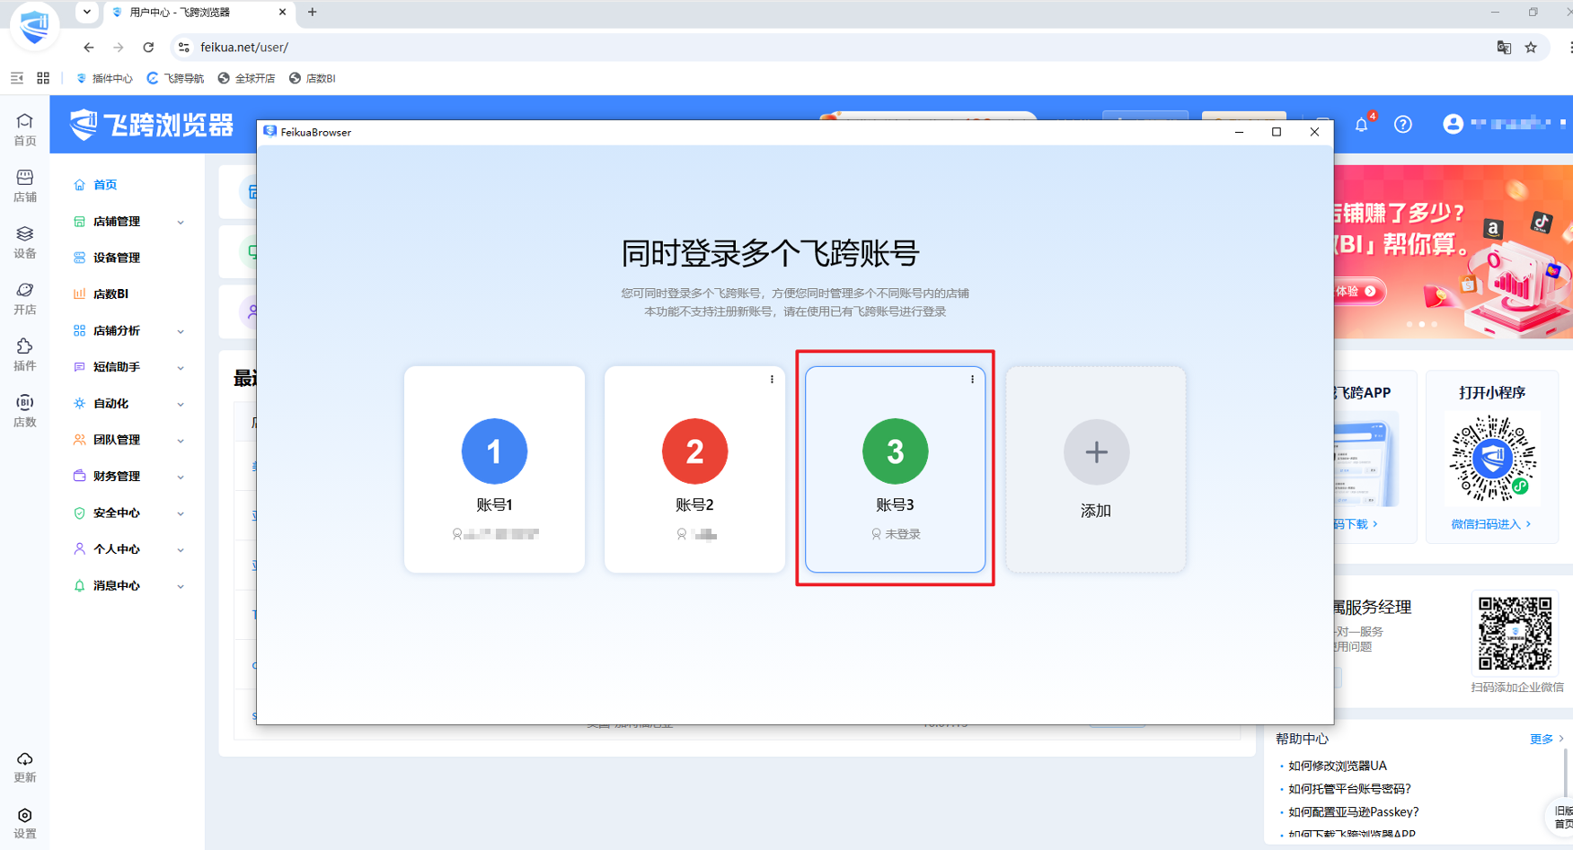Open more options for 账号3 card

pos(972,380)
